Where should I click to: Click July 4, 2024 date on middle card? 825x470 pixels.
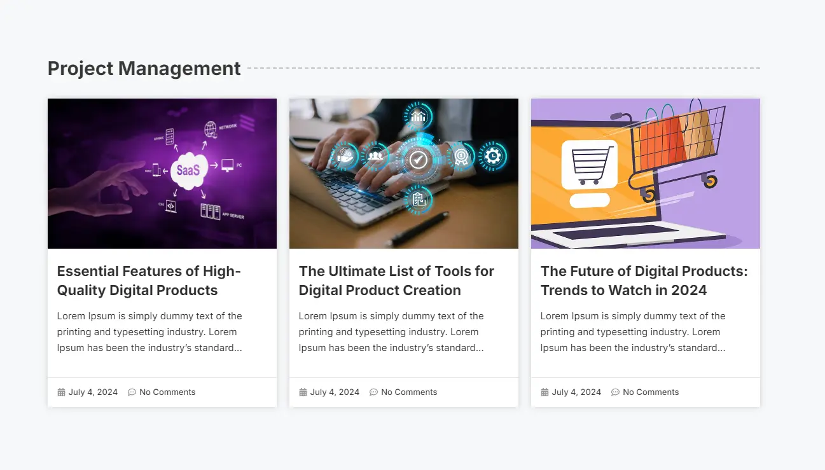[x=335, y=392]
